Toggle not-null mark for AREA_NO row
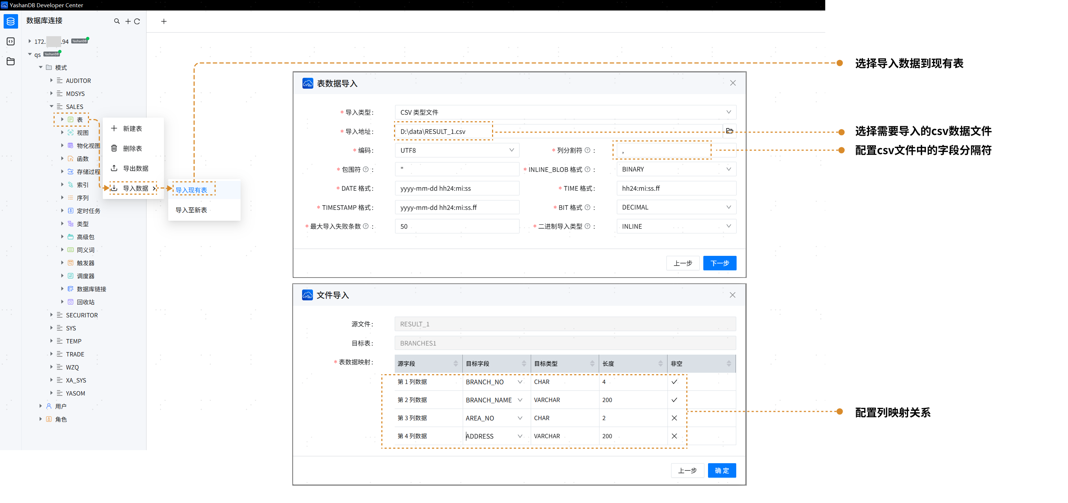The width and height of the screenshot is (1068, 503). tap(674, 418)
